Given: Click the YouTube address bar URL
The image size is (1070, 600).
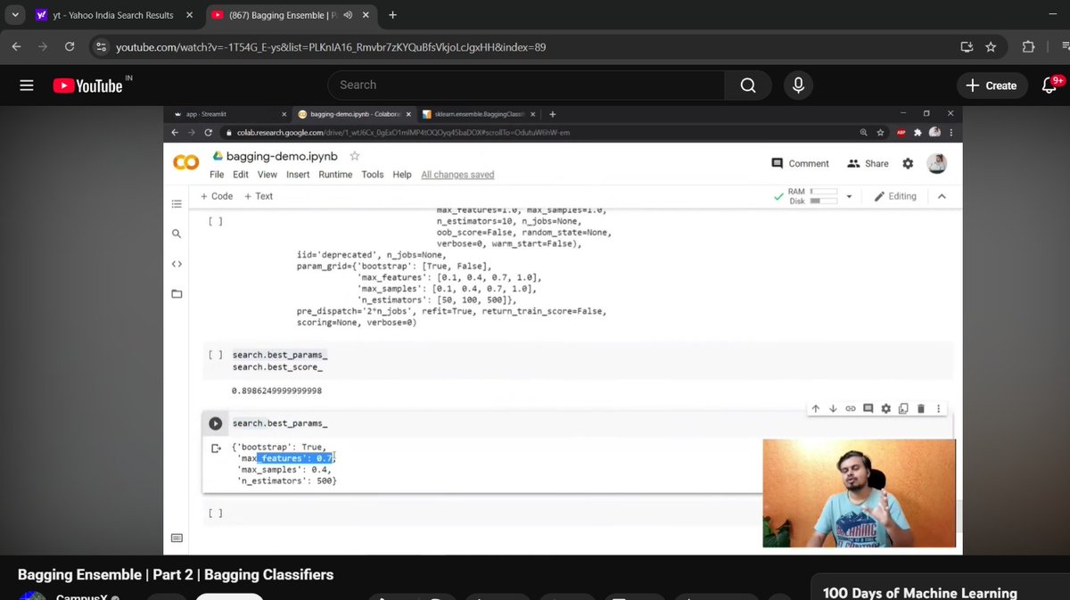Looking at the screenshot, I should [330, 46].
